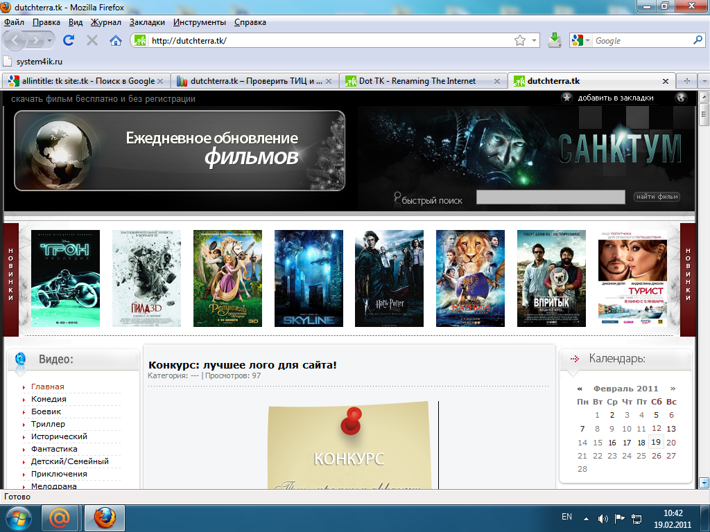
Task: Open the Конкурс: лучшее лого article title
Action: 242,365
